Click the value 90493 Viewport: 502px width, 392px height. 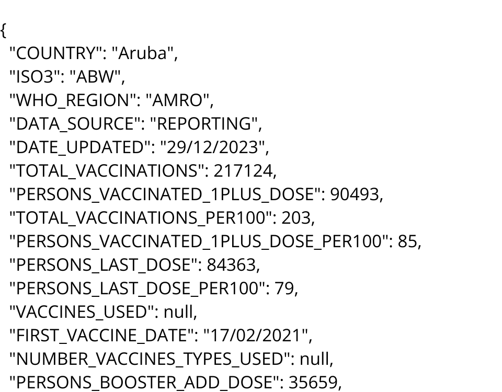click(354, 194)
